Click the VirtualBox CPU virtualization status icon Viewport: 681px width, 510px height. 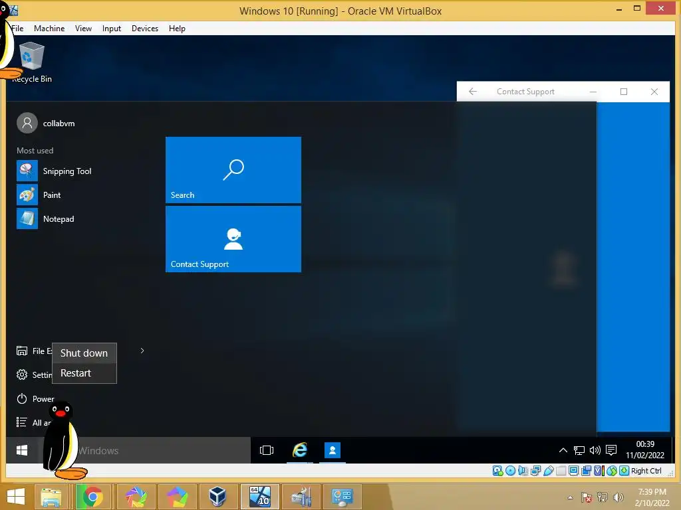tap(599, 471)
